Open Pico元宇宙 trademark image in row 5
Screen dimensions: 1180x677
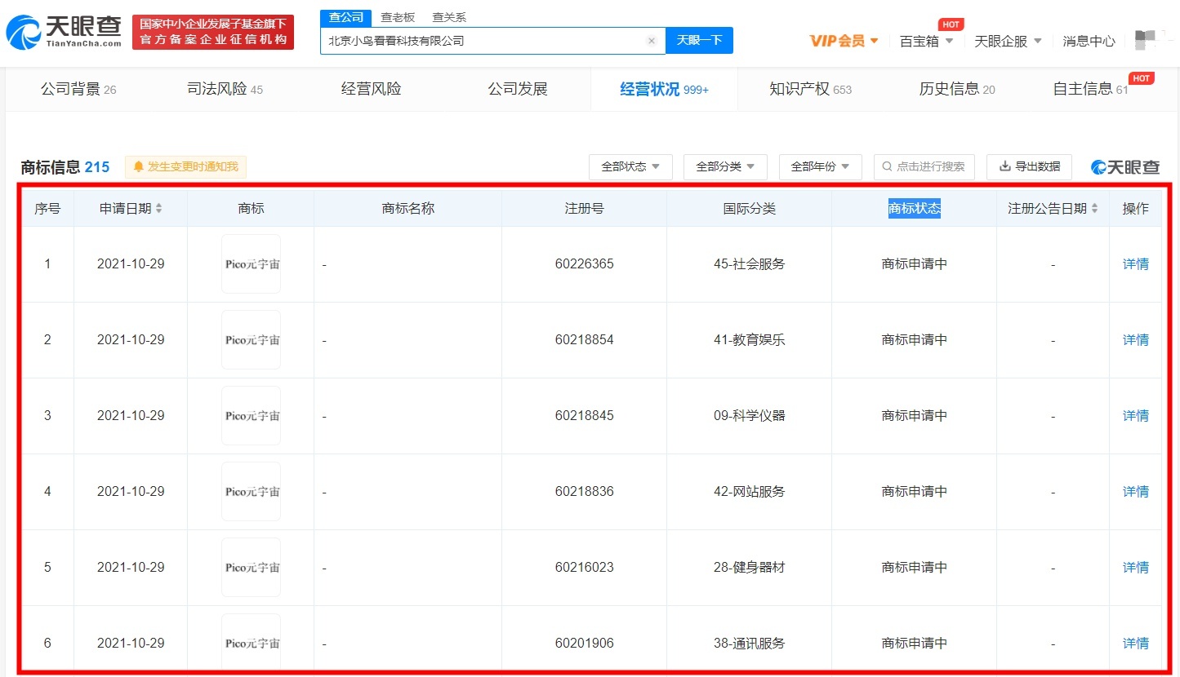point(252,568)
